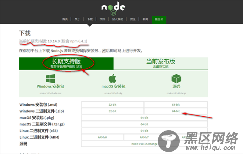
Task: Click the 10.14.0 version text
Action: coord(54,41)
